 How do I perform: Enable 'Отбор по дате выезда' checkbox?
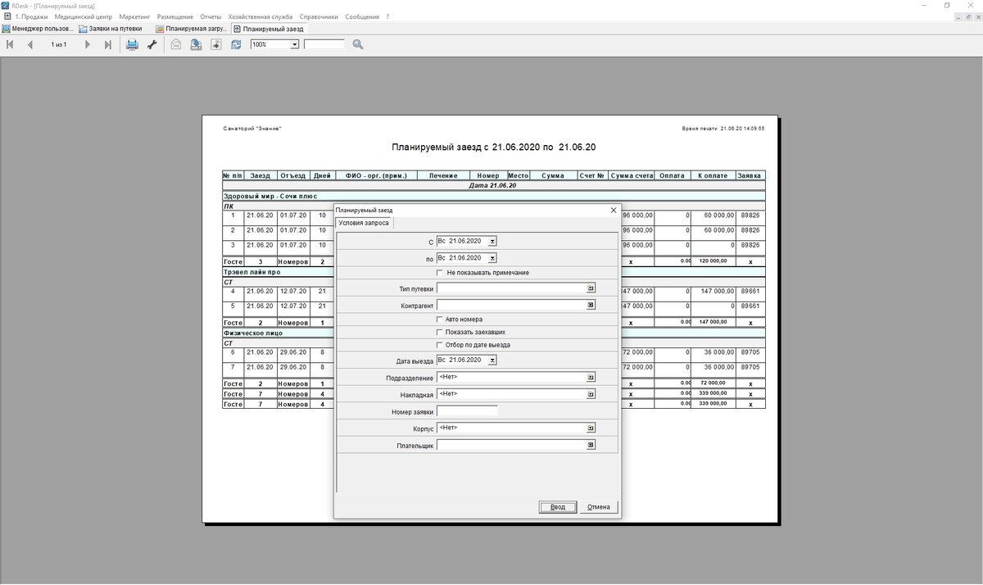[440, 345]
